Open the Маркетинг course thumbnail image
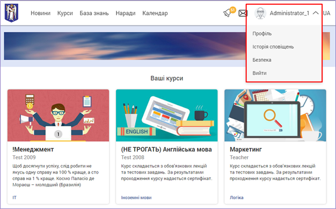The width and height of the screenshot is (336, 209). [275, 116]
